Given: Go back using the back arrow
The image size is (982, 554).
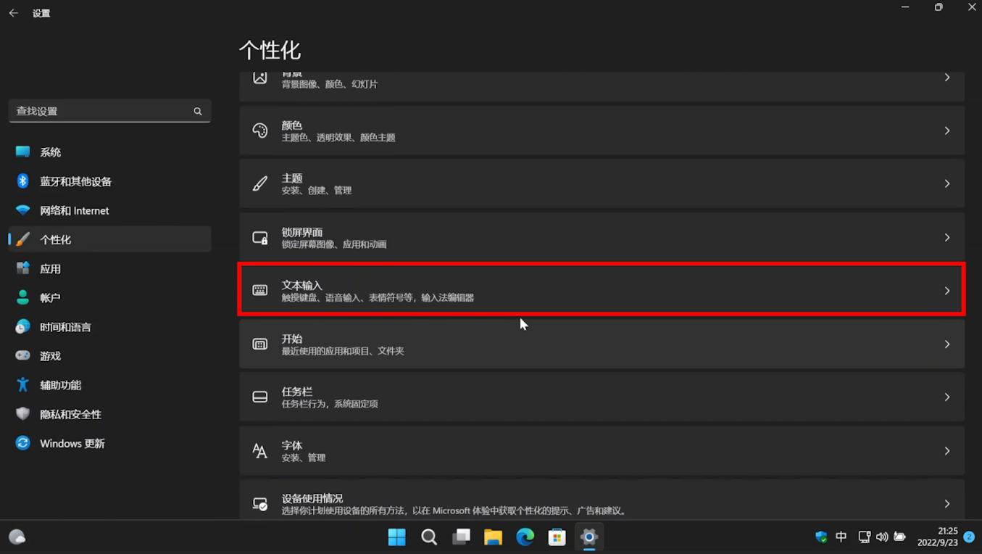Looking at the screenshot, I should point(13,12).
